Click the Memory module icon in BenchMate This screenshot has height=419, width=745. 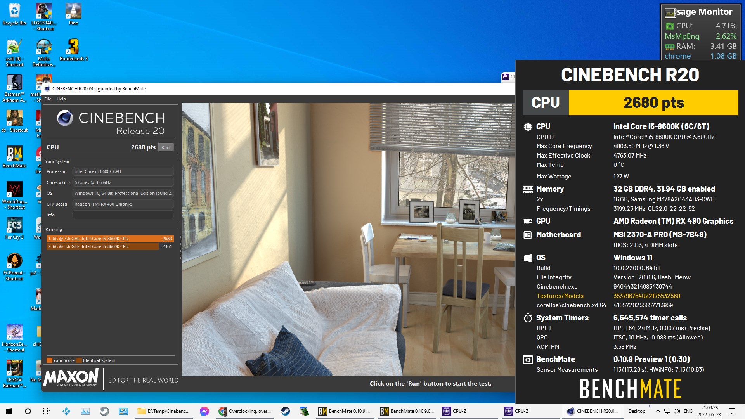(528, 189)
